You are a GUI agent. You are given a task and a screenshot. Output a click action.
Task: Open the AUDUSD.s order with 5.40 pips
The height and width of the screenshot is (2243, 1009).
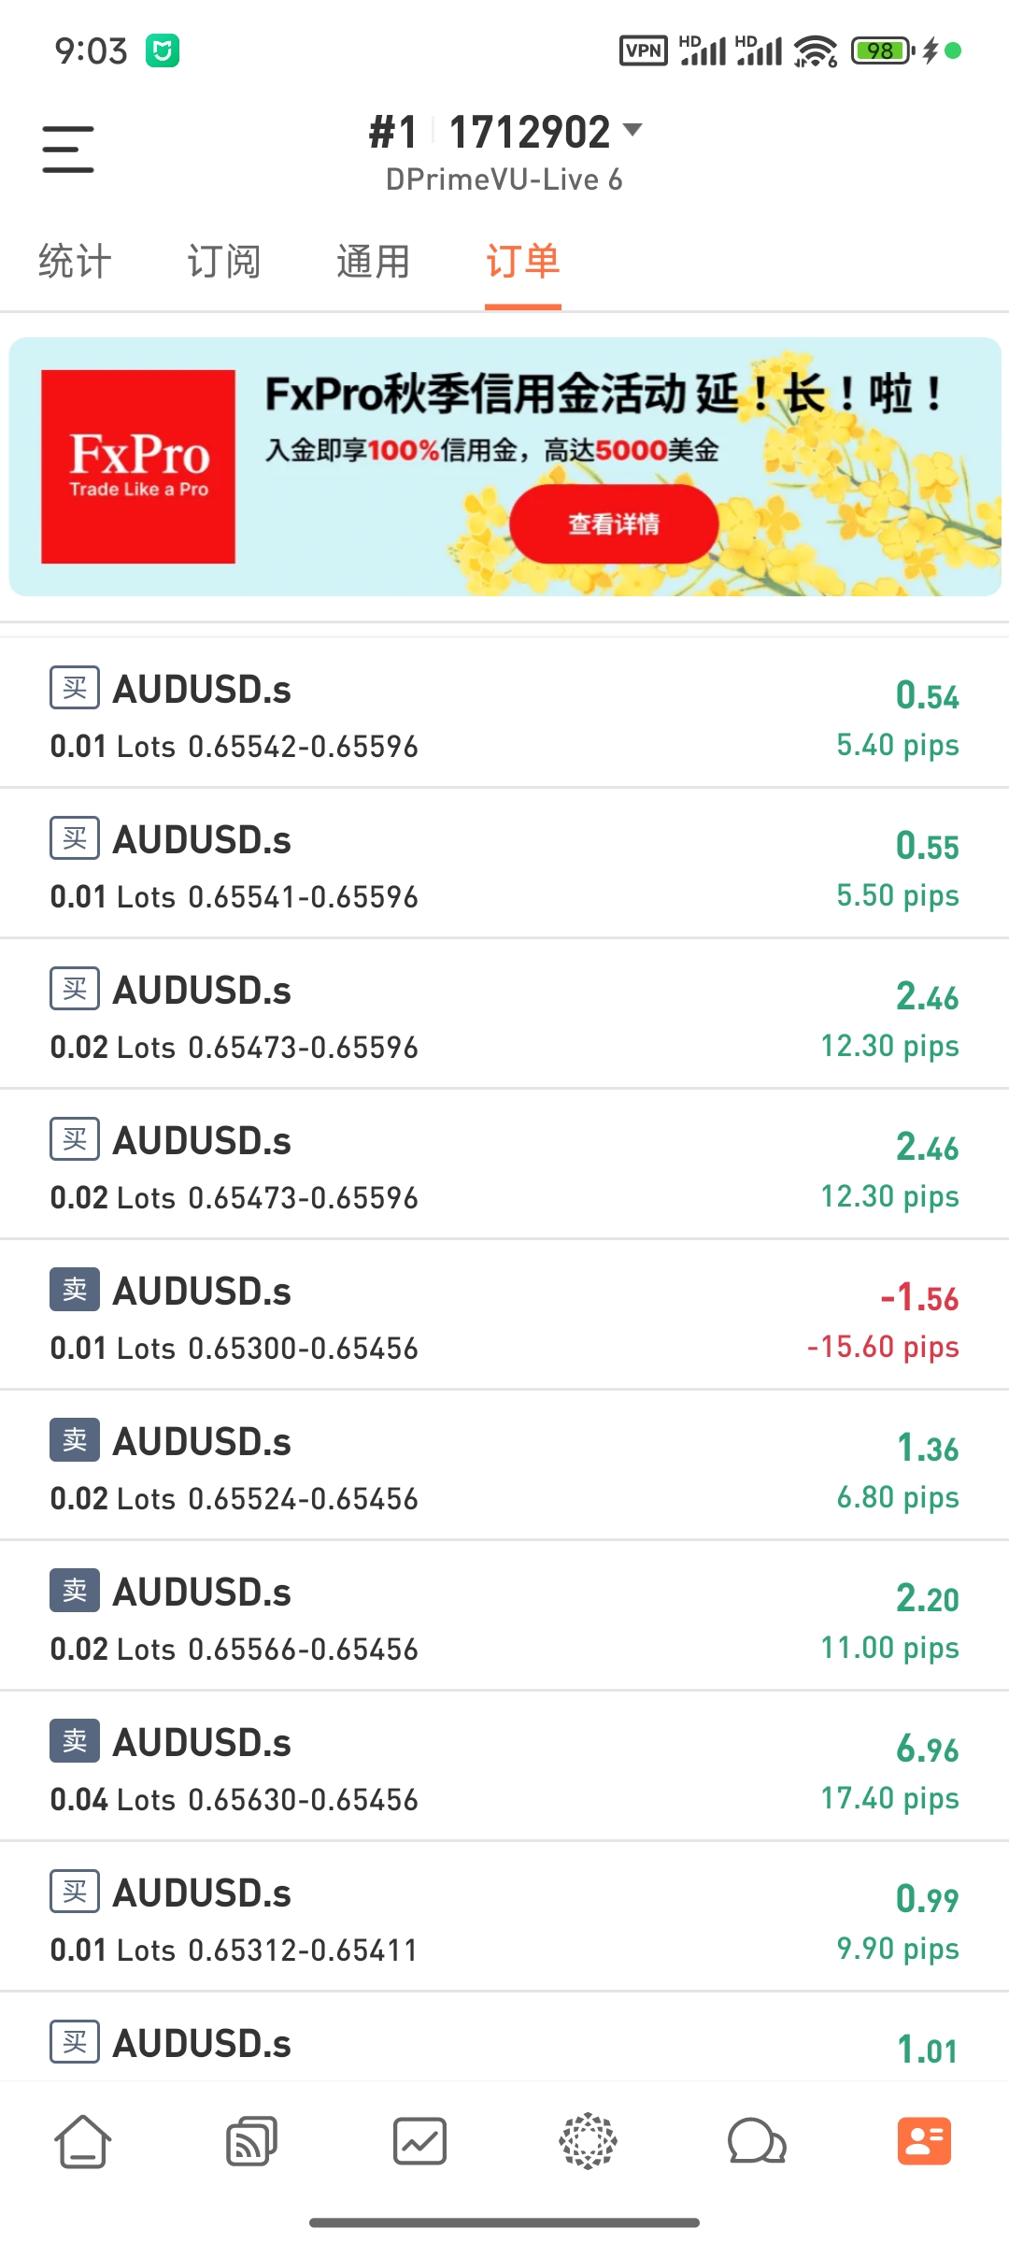(504, 716)
